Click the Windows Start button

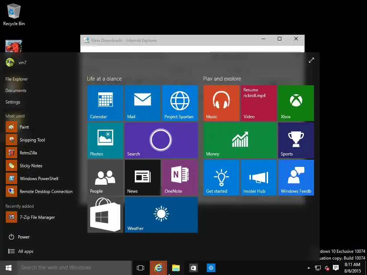point(9,268)
